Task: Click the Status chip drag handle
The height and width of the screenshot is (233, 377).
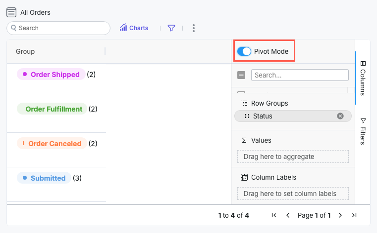Action: click(x=246, y=116)
